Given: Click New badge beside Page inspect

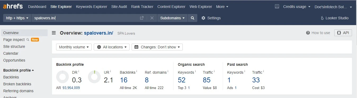Looking at the screenshot, I should pos(35,40).
